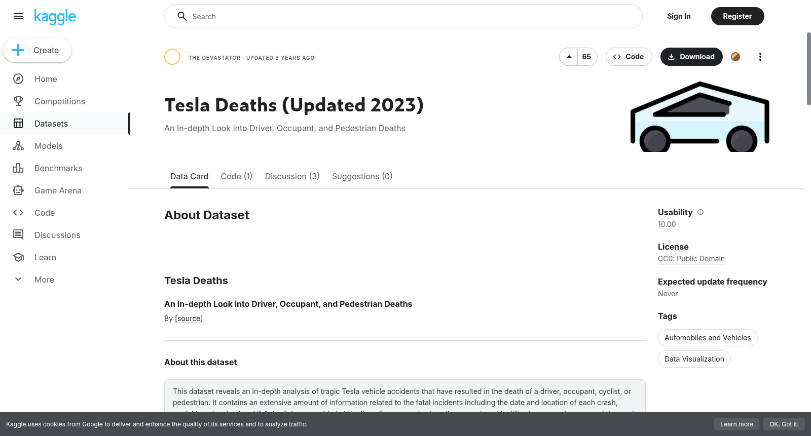This screenshot has width=811, height=436.
Task: Select the Automobiles and Vehicles tag
Action: pyautogui.click(x=708, y=338)
